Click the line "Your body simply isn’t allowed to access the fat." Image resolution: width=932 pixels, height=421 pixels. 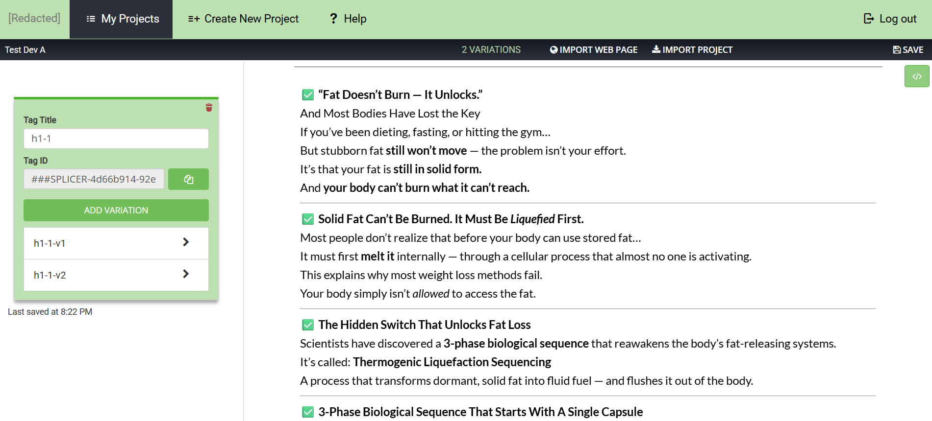click(418, 294)
